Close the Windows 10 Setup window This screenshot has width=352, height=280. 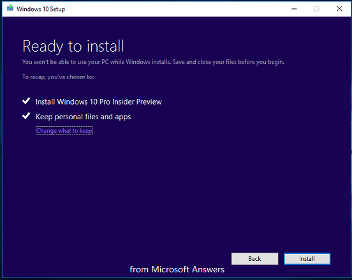click(339, 9)
